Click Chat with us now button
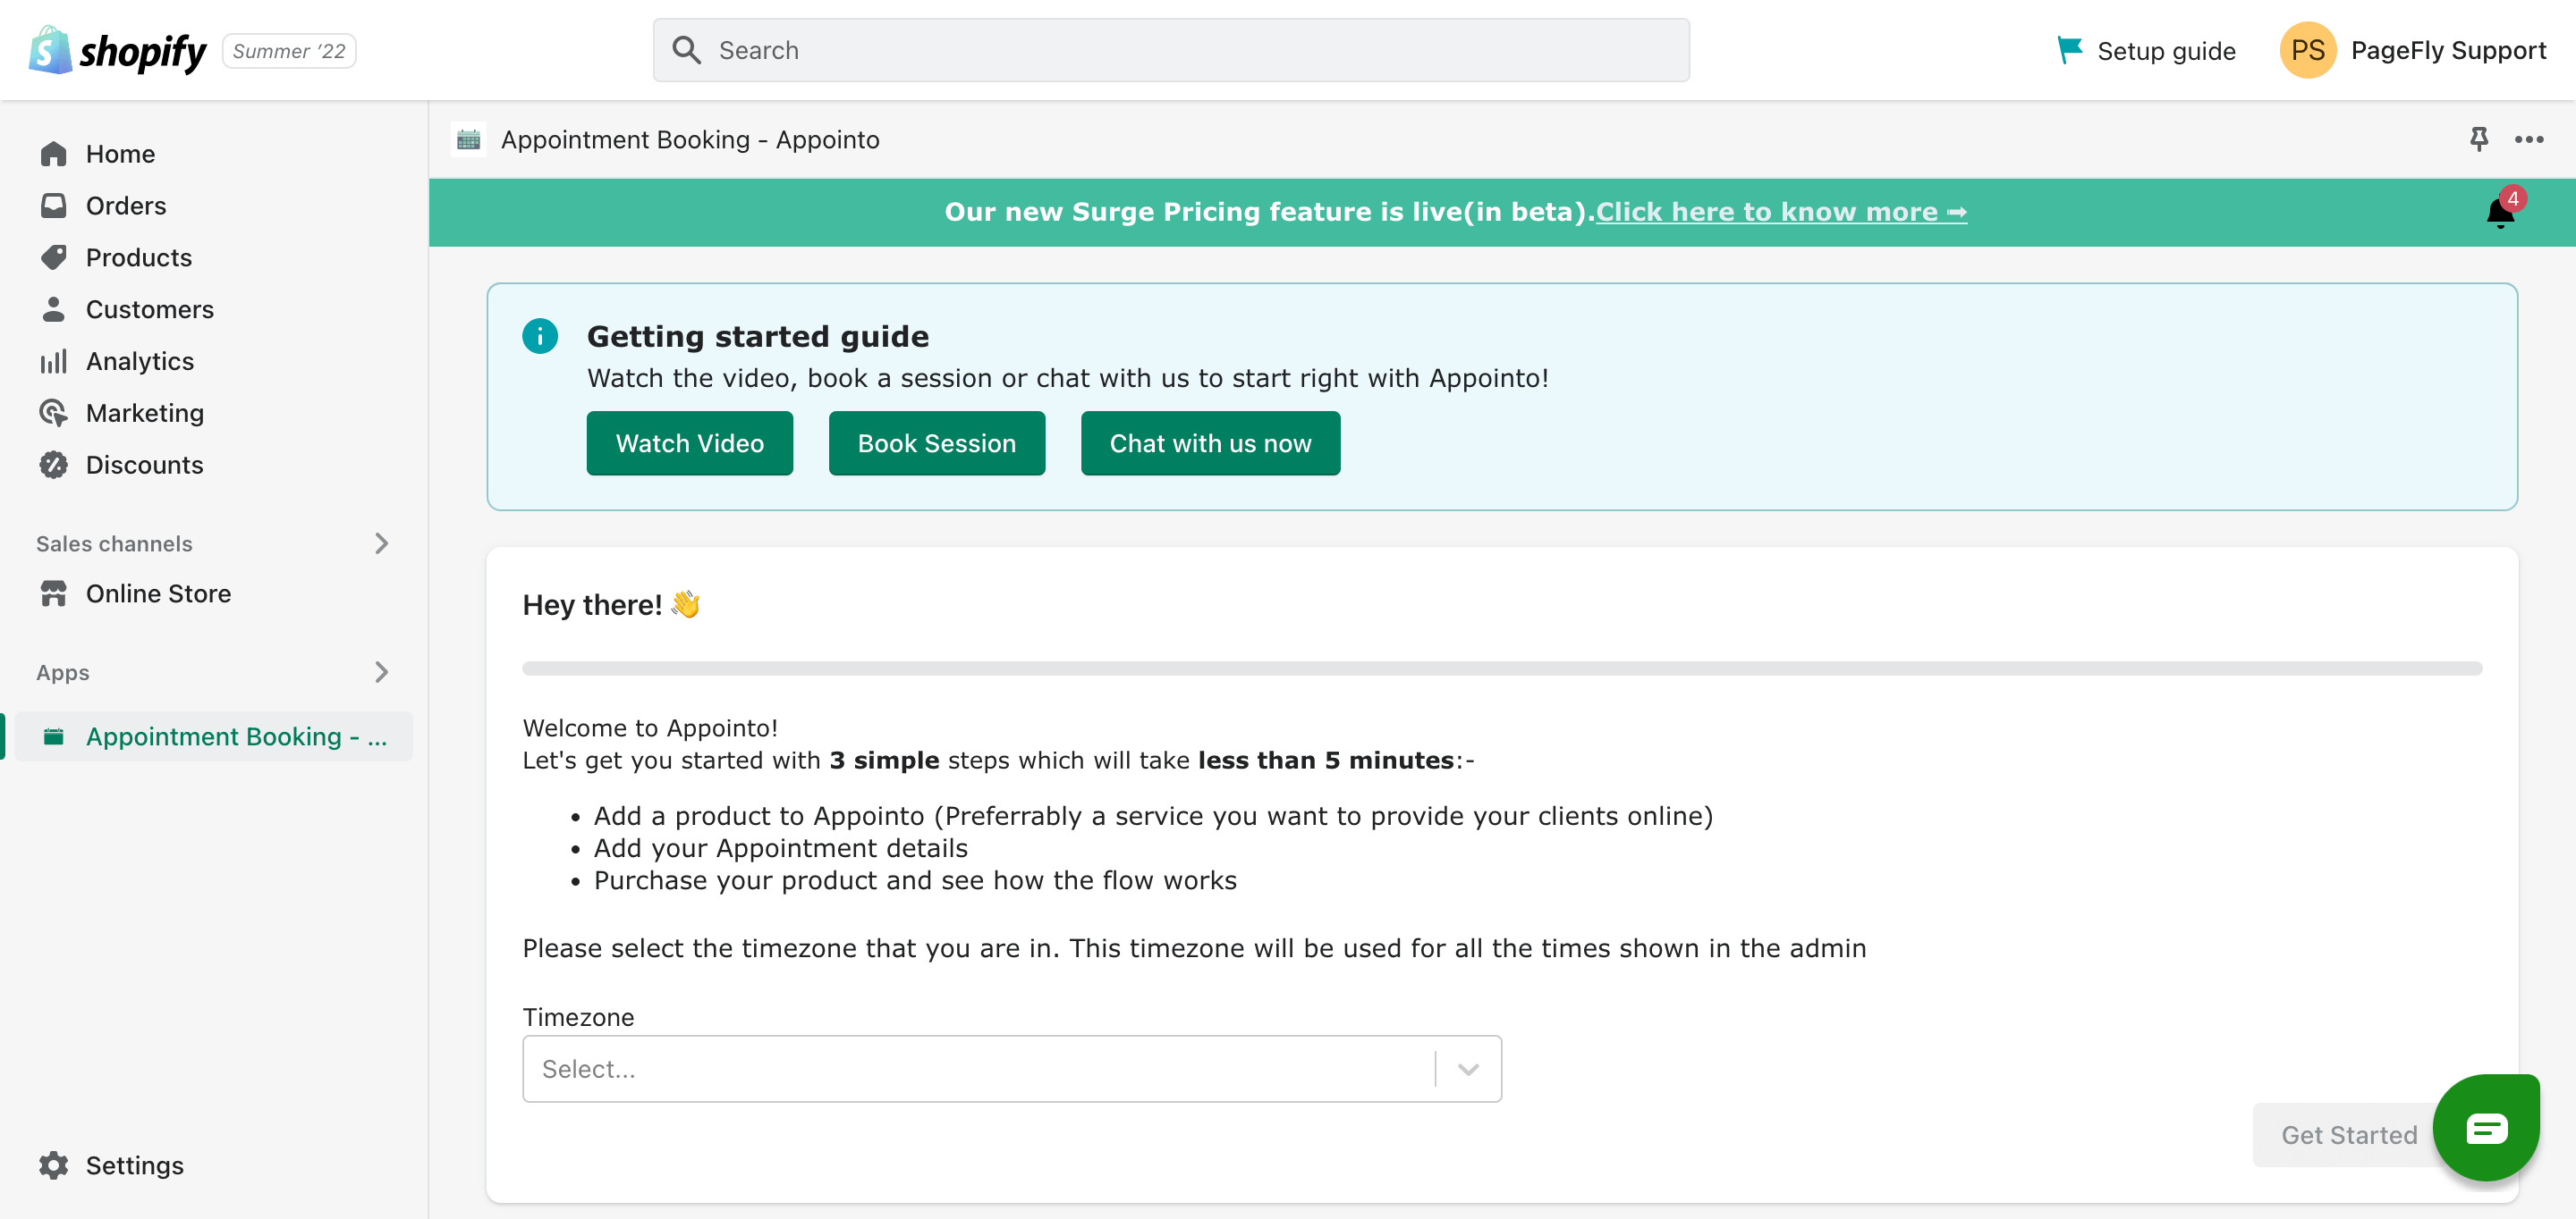The height and width of the screenshot is (1219, 2576). pyautogui.click(x=1210, y=443)
